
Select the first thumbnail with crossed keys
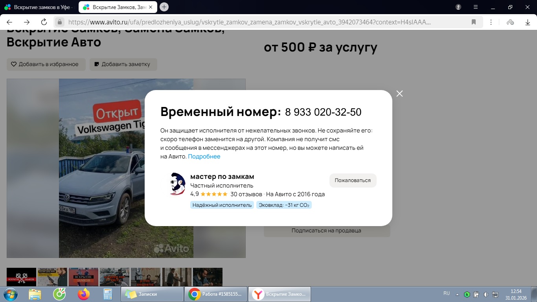22,277
